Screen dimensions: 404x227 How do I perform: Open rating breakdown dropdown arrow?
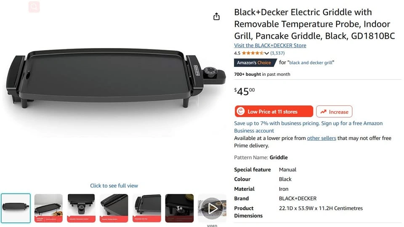coord(267,53)
